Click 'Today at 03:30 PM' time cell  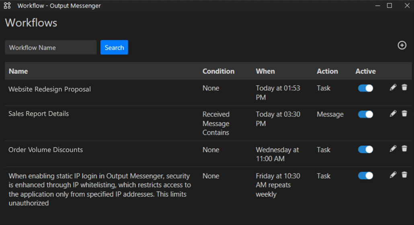click(278, 119)
